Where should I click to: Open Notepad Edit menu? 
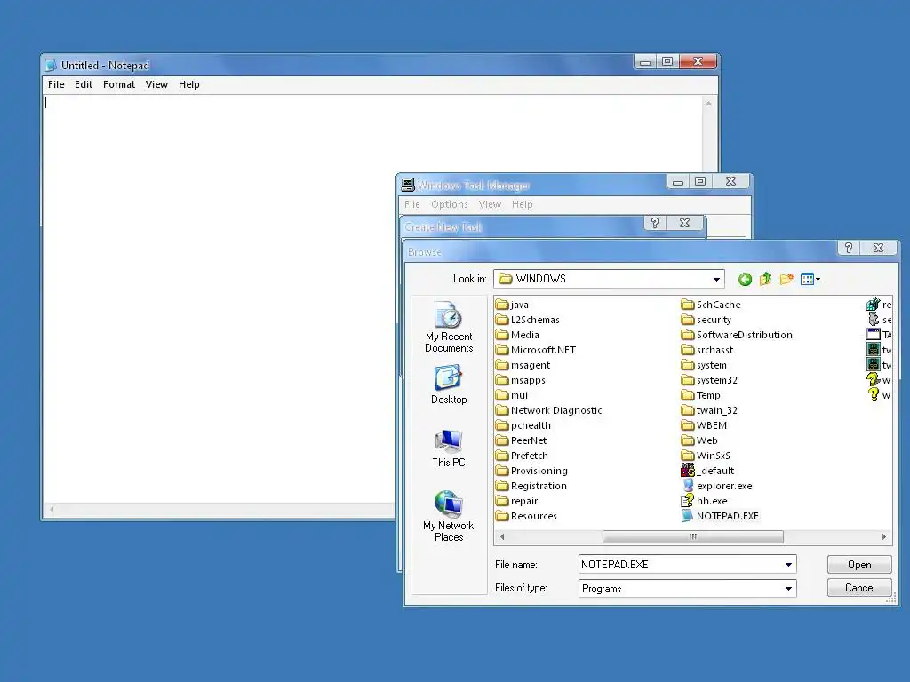[x=84, y=84]
